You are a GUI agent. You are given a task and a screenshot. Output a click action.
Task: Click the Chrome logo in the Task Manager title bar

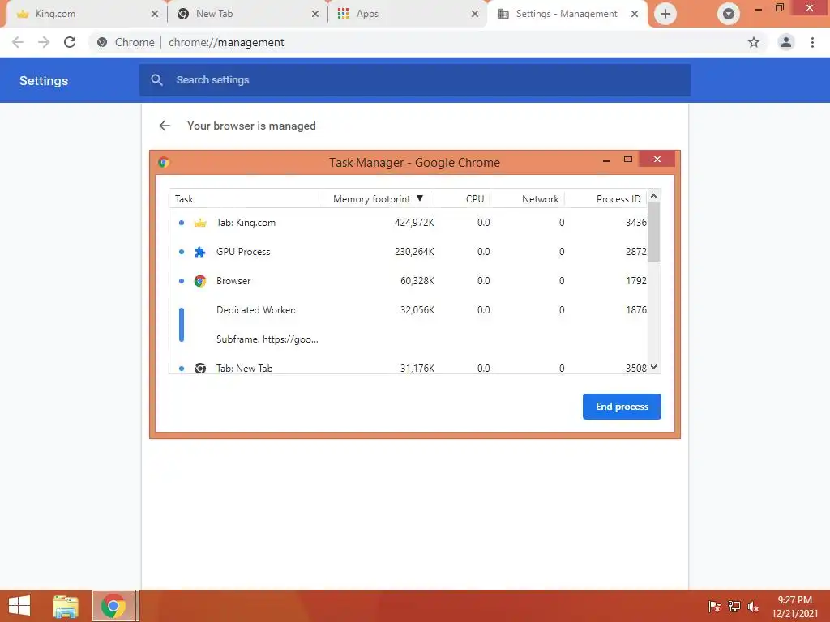coord(164,162)
